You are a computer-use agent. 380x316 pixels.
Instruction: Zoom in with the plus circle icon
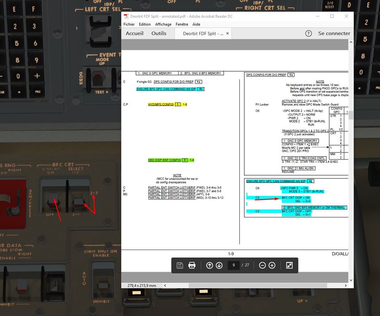point(272,266)
